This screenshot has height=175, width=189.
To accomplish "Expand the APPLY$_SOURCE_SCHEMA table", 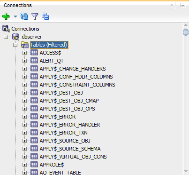I will (24, 149).
